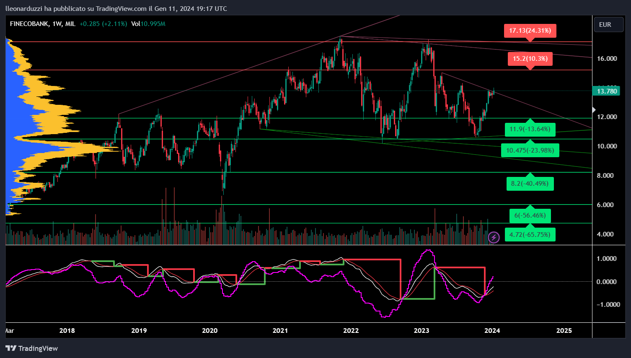Select the 15.2(10.3%) red price label
The height and width of the screenshot is (358, 631).
pos(530,59)
